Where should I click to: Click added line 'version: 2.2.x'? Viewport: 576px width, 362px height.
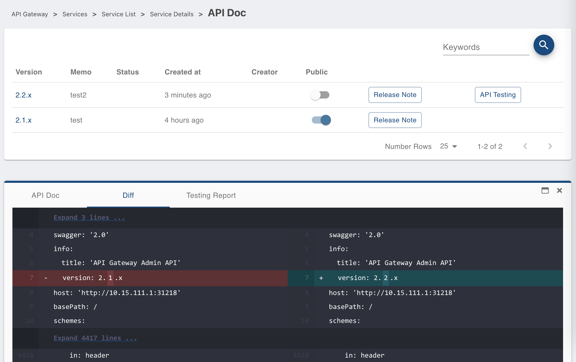tap(425, 278)
